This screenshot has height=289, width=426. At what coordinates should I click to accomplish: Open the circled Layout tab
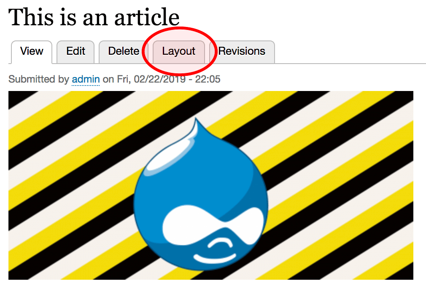coord(178,51)
